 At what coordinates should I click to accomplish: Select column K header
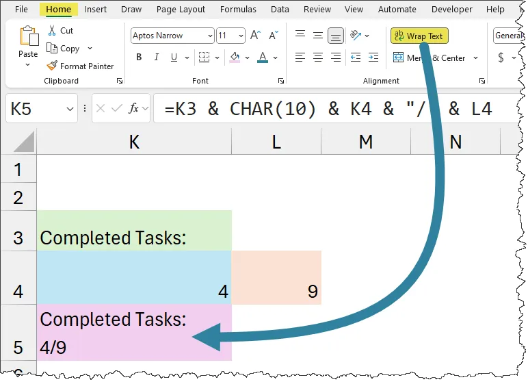[134, 142]
